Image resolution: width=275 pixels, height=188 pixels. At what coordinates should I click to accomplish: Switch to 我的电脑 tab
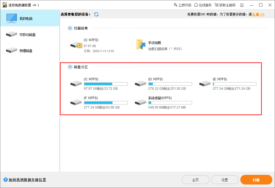tap(30, 18)
